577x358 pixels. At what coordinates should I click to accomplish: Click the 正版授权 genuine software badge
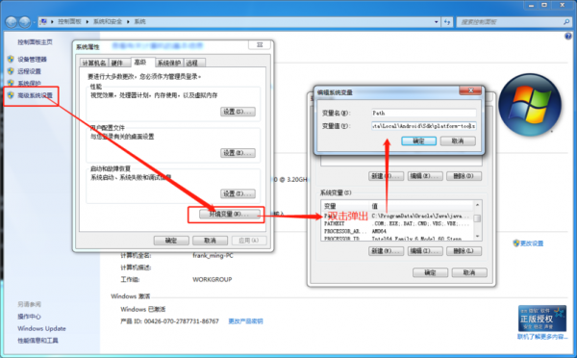tap(542, 319)
